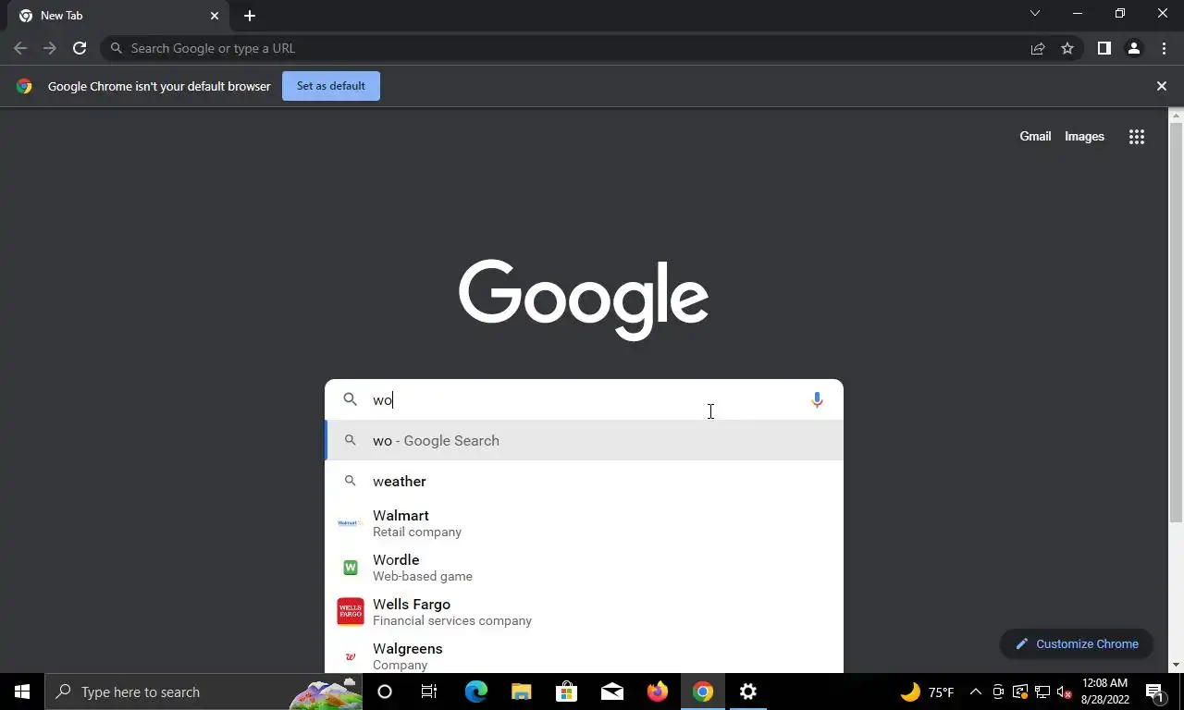Image resolution: width=1184 pixels, height=710 pixels.
Task: Open Task View in taskbar
Action: pyautogui.click(x=429, y=692)
